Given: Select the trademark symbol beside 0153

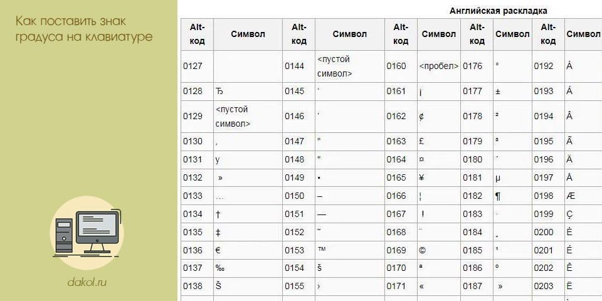Looking at the screenshot, I should point(322,249).
